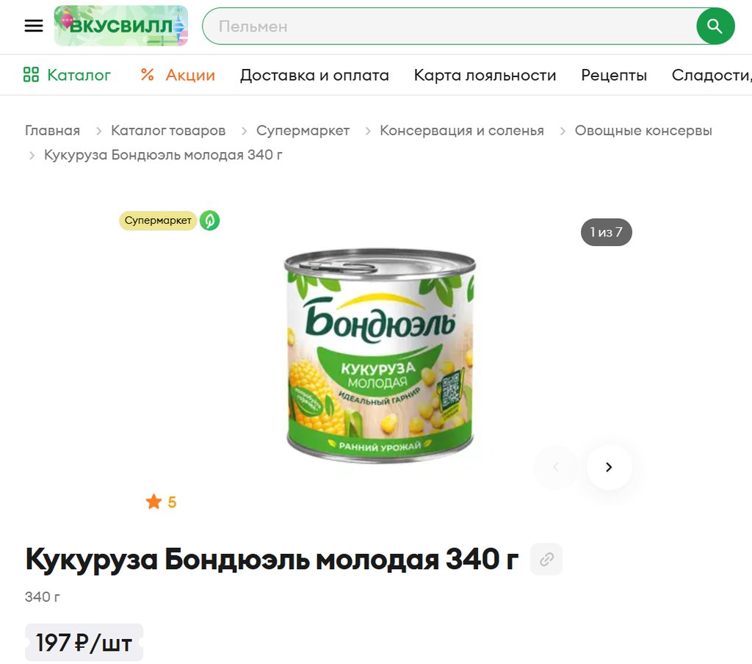Open the Акции menu item
752x664 pixels.
[190, 75]
